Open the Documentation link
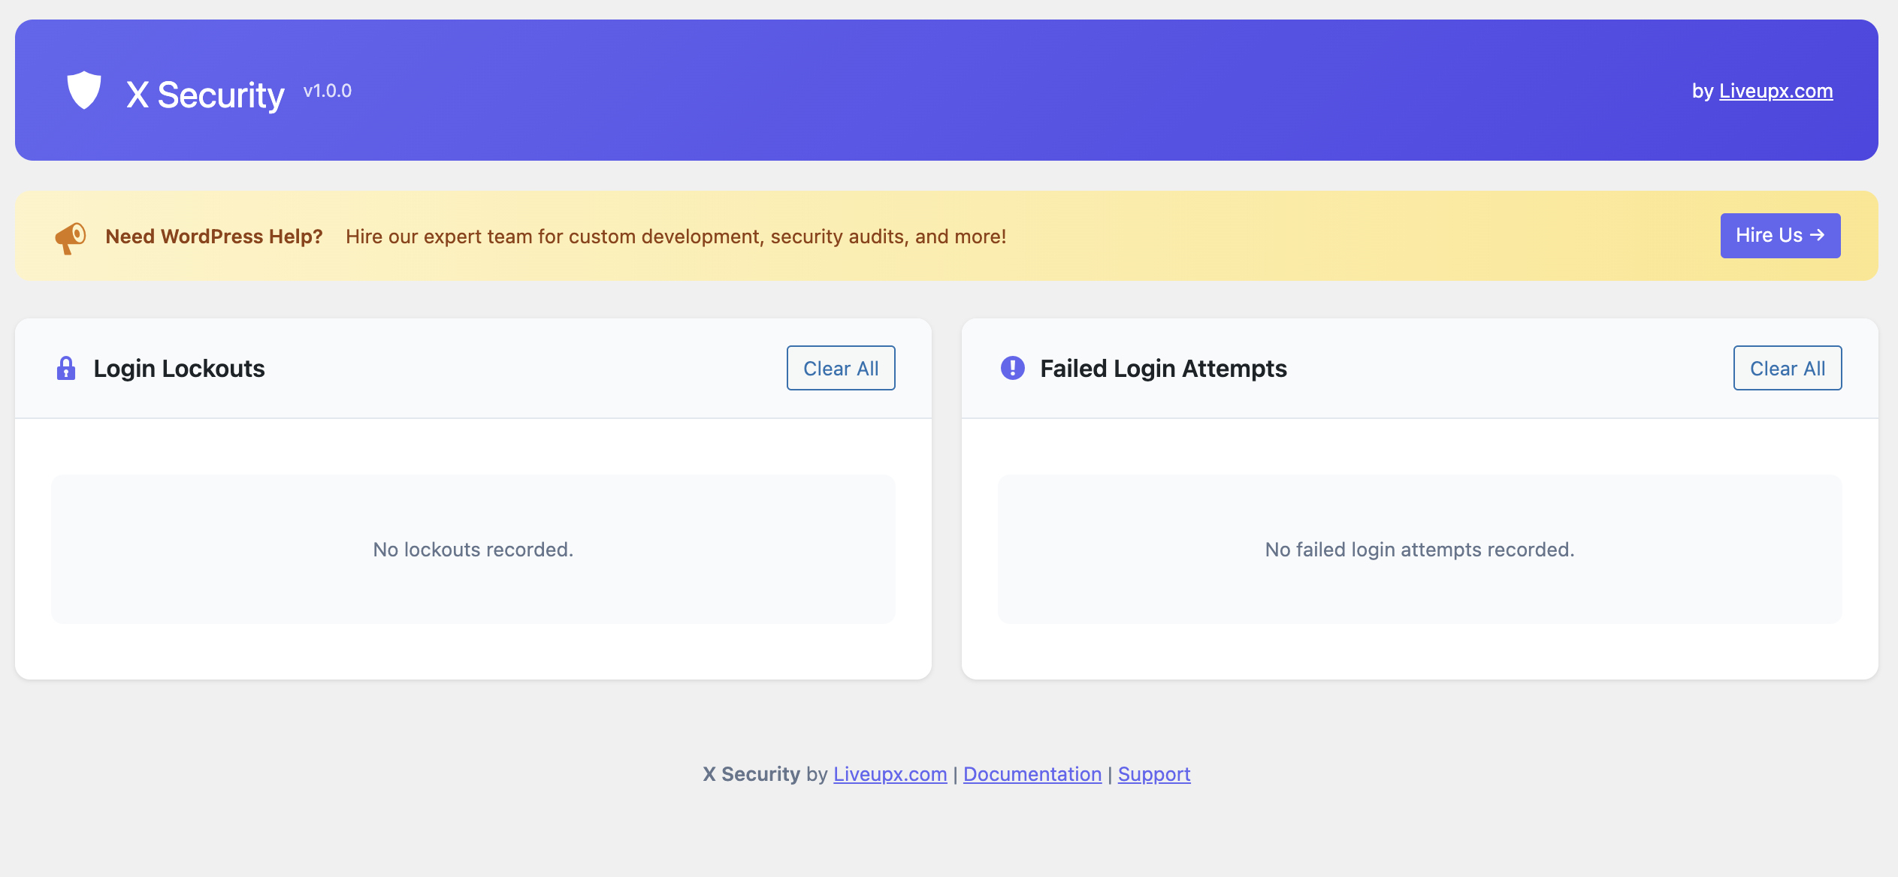This screenshot has width=1898, height=877. (1032, 774)
